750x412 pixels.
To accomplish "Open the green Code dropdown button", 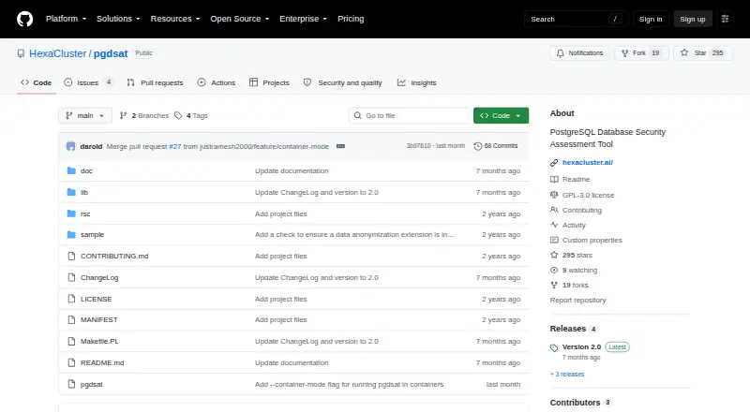I will (x=501, y=116).
